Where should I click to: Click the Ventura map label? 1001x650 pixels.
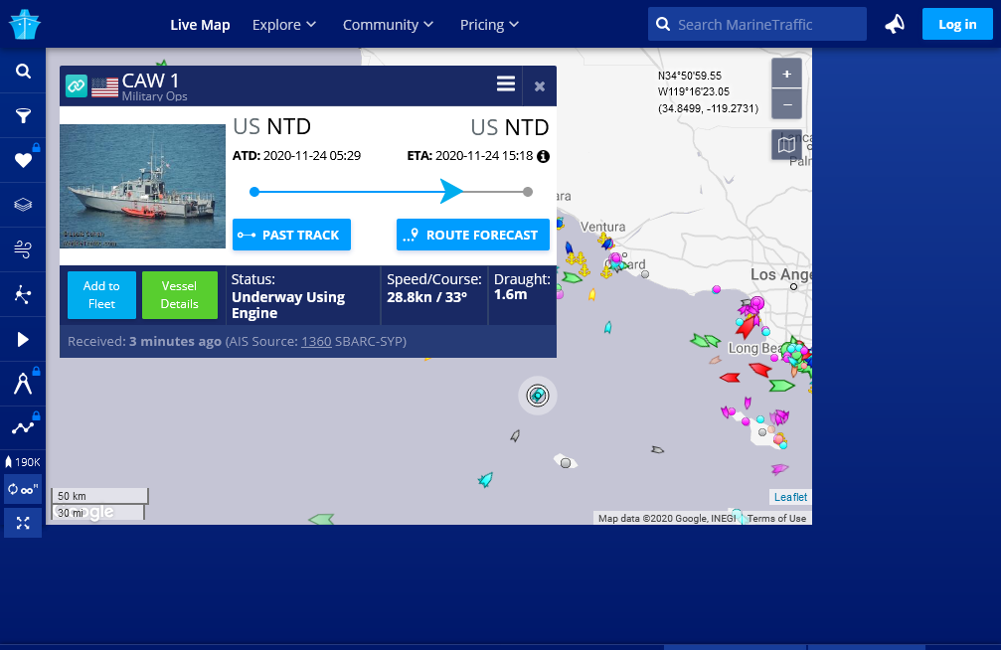(602, 227)
